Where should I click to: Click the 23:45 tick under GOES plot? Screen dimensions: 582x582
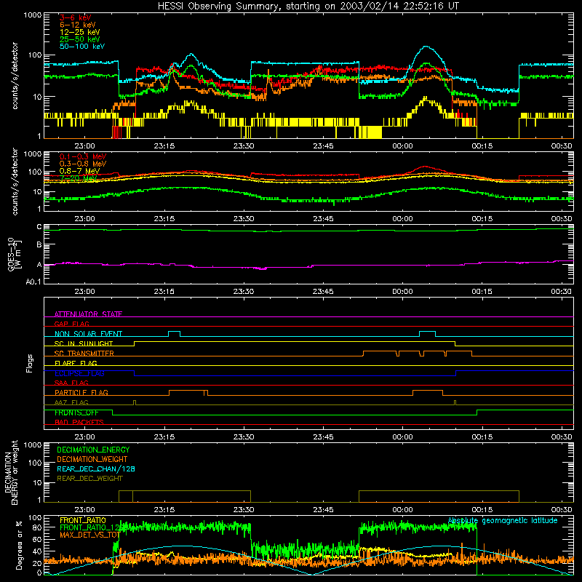pos(323,292)
